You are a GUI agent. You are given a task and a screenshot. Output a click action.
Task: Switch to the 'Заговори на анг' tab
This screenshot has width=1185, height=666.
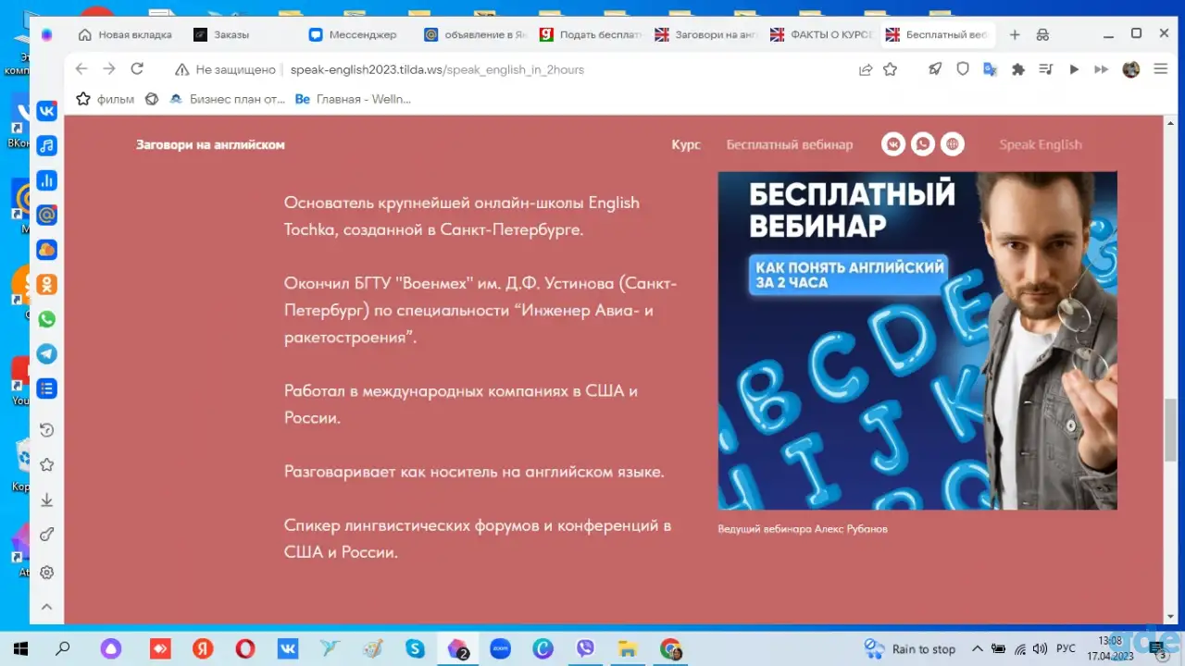pos(704,34)
